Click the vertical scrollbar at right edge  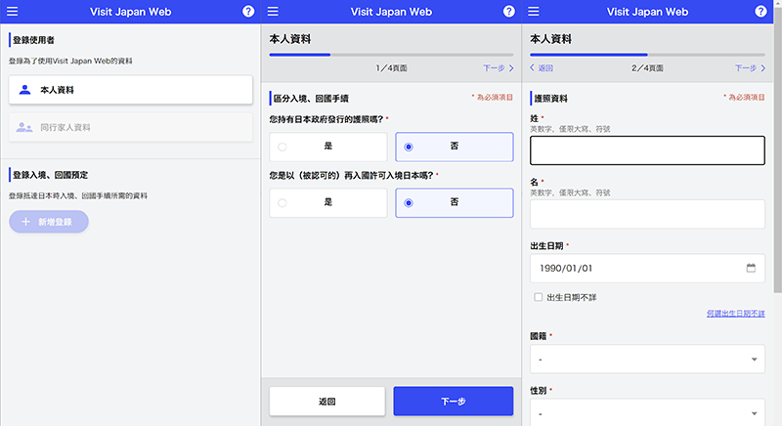(777, 149)
